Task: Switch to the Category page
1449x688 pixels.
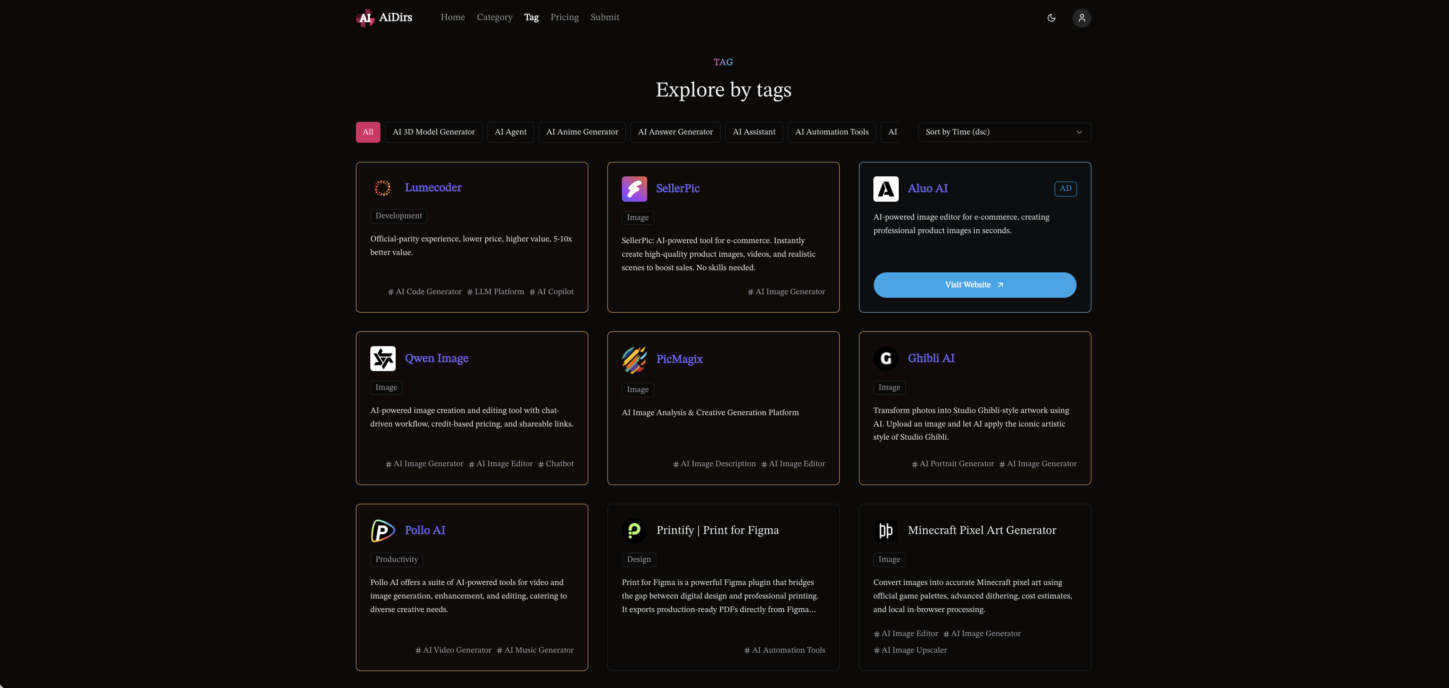Action: 494,17
